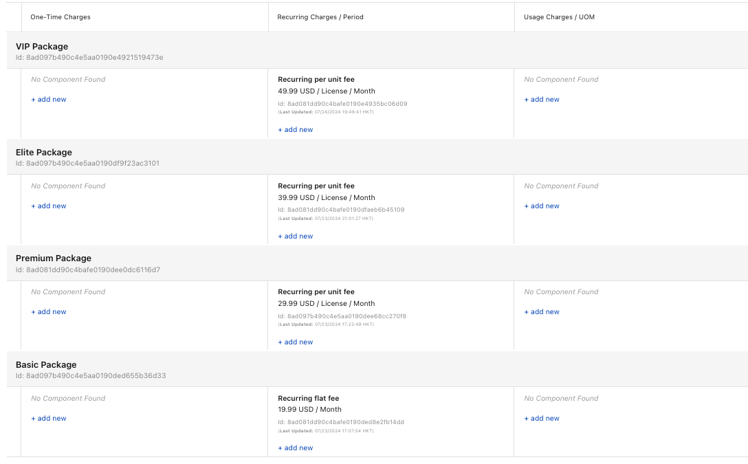This screenshot has height=464, width=748.
Task: Add new usage charge for VIP Package
Action: coord(541,99)
